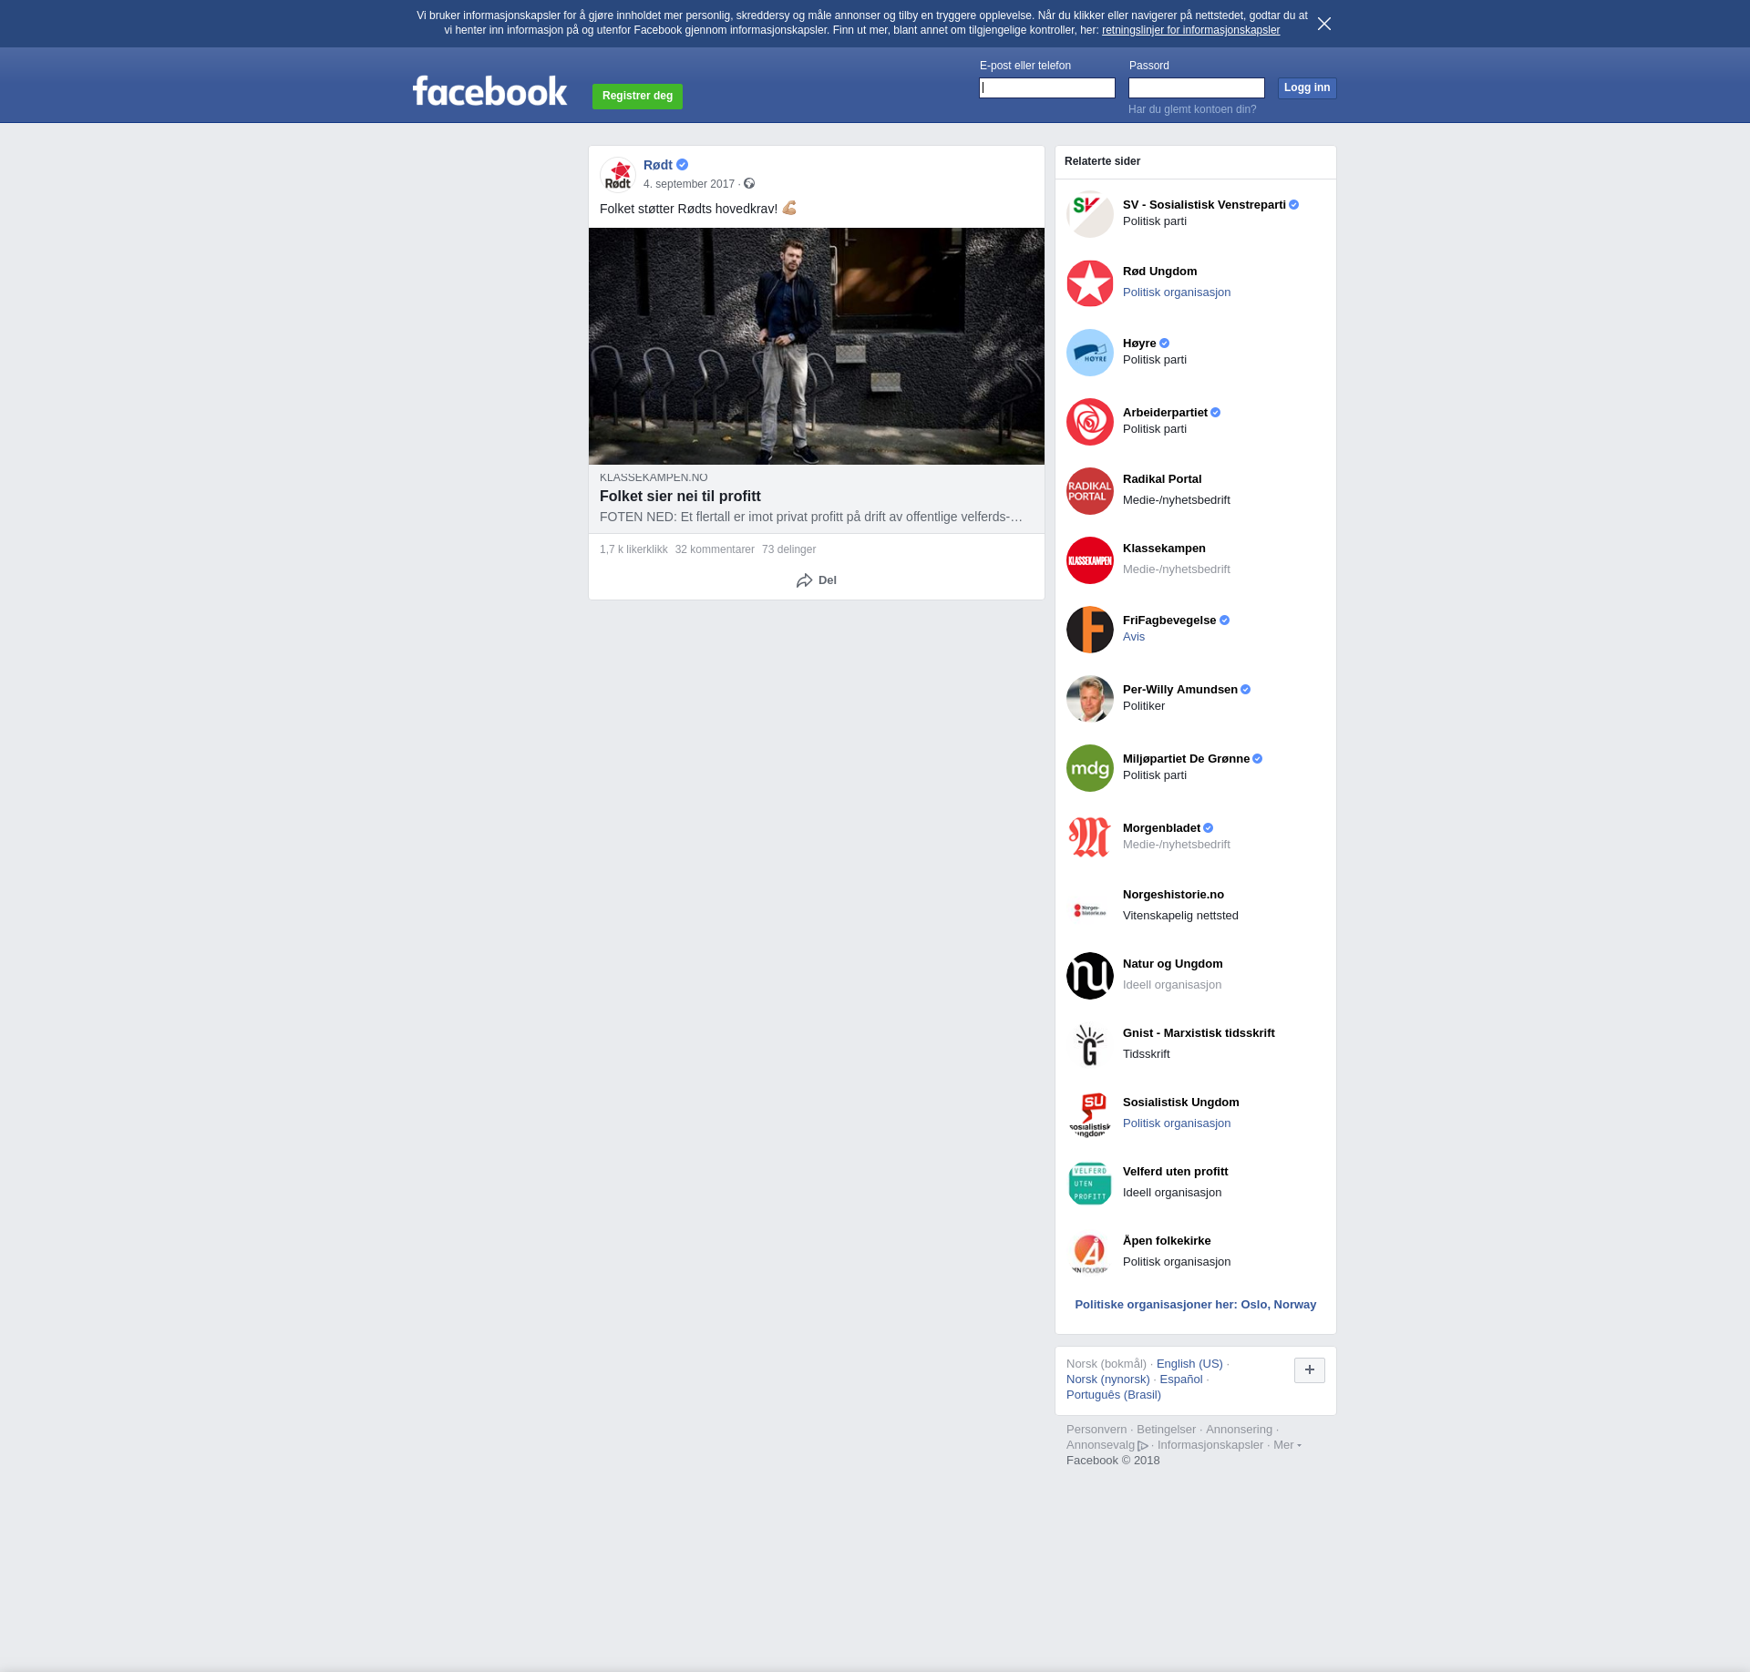Open Per-Willy Amundsen name link

click(1180, 690)
